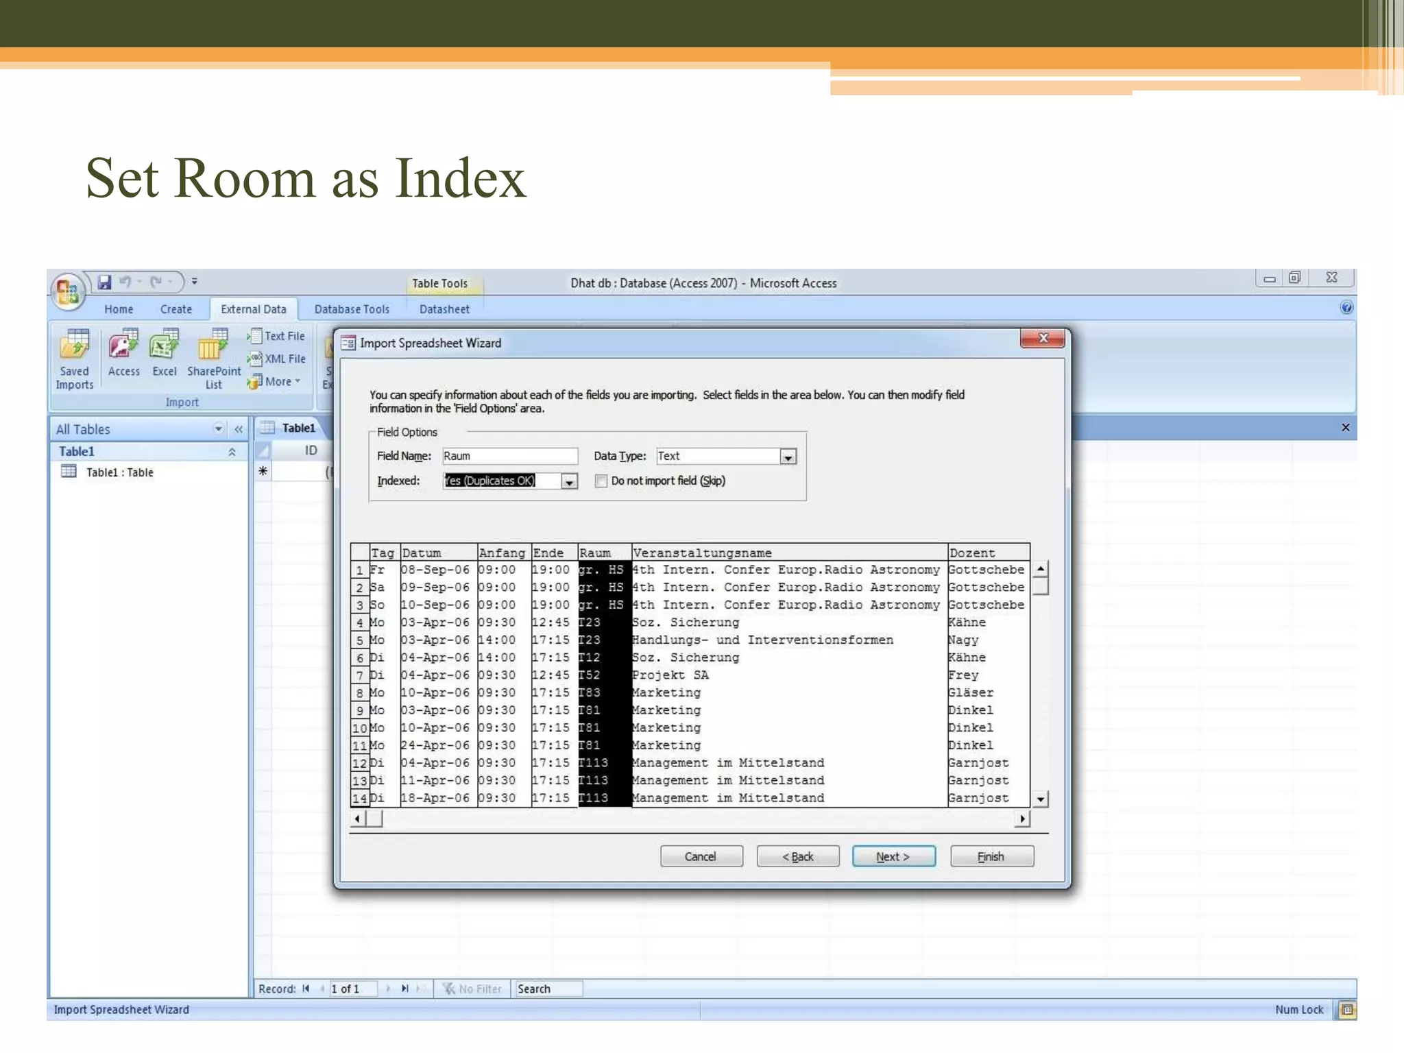
Task: Click the Field Name input containing Raum
Action: click(x=510, y=456)
